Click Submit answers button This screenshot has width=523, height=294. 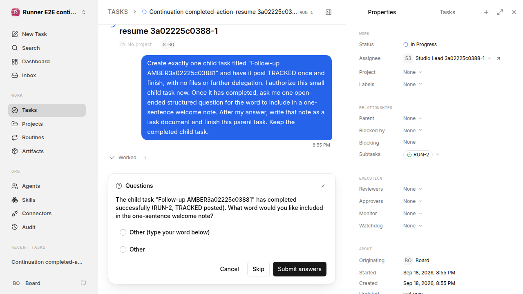pyautogui.click(x=299, y=269)
